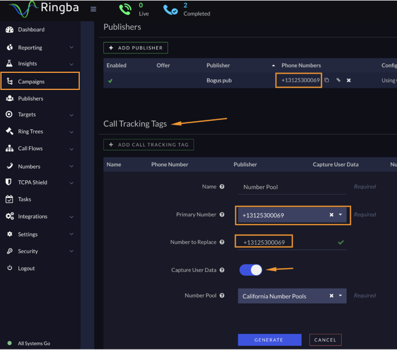Open help tooltip for Name field
The width and height of the screenshot is (397, 350).
(222, 187)
